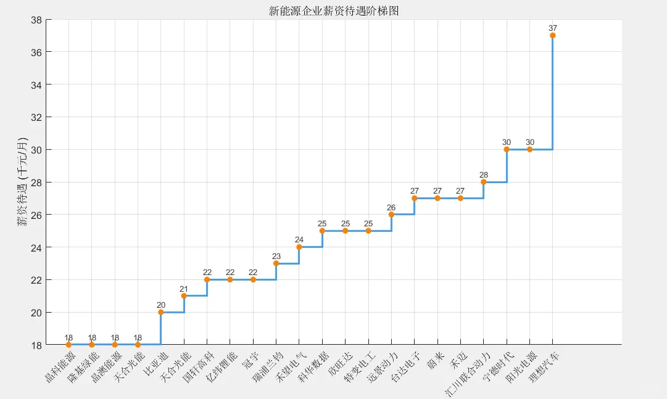Select x-axis label 隆基绿能
The width and height of the screenshot is (667, 399).
83,367
